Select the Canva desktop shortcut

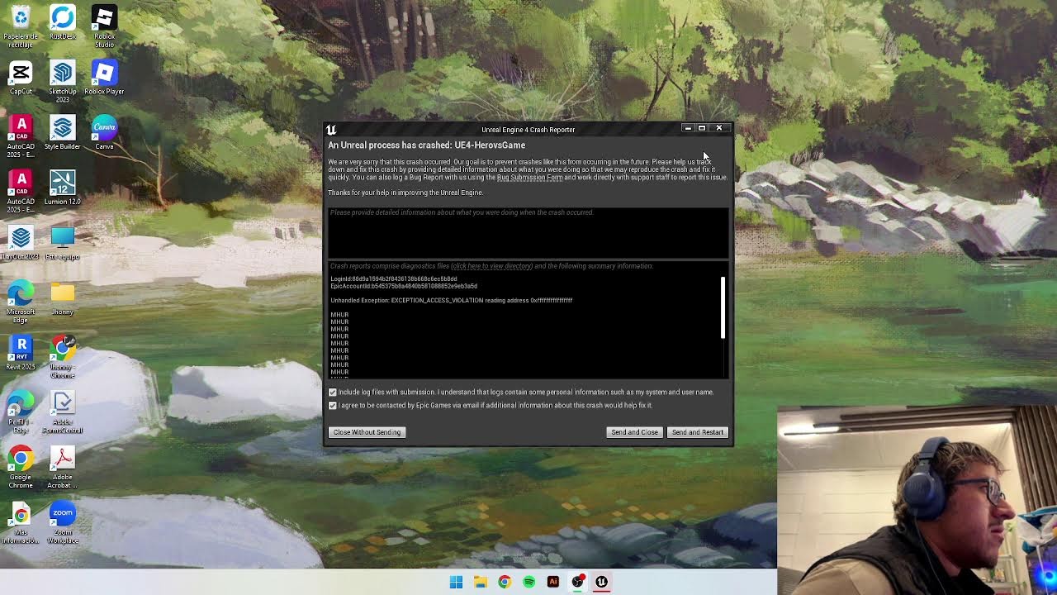tap(104, 132)
